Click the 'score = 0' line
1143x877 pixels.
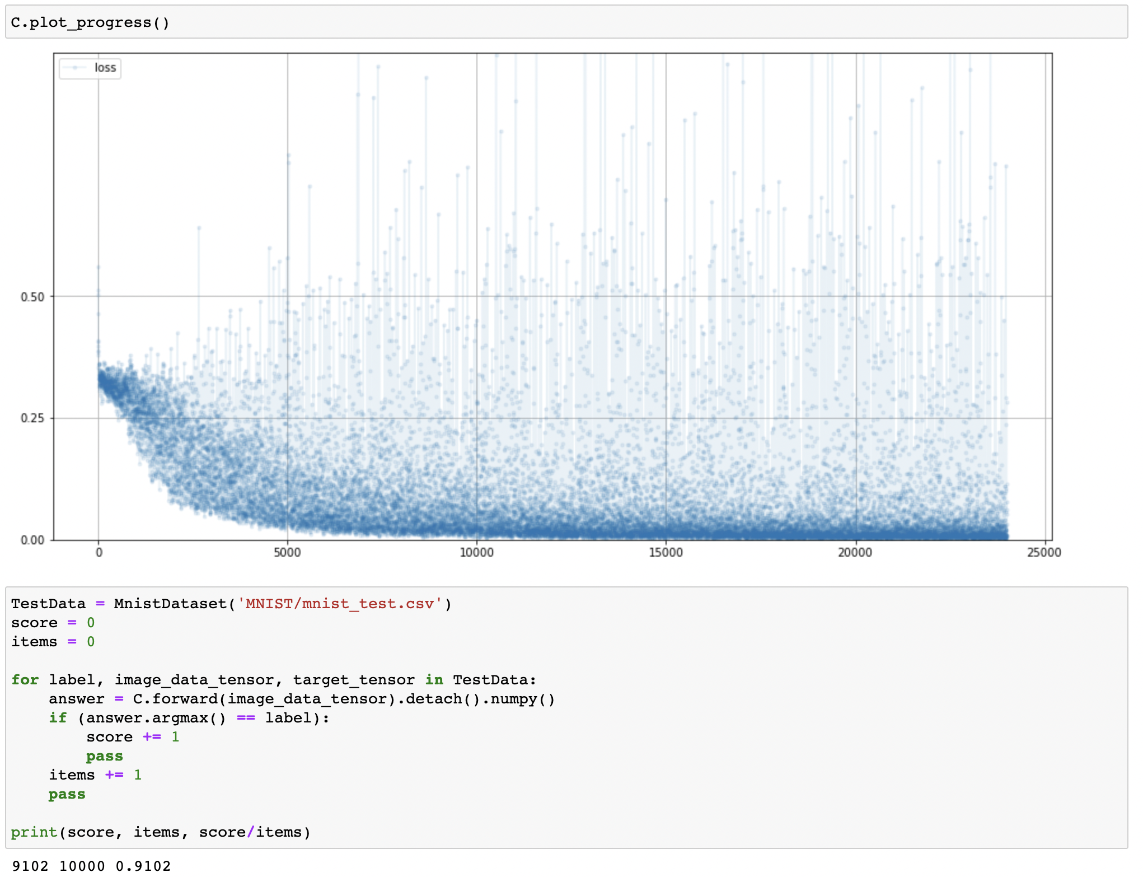[x=53, y=623]
